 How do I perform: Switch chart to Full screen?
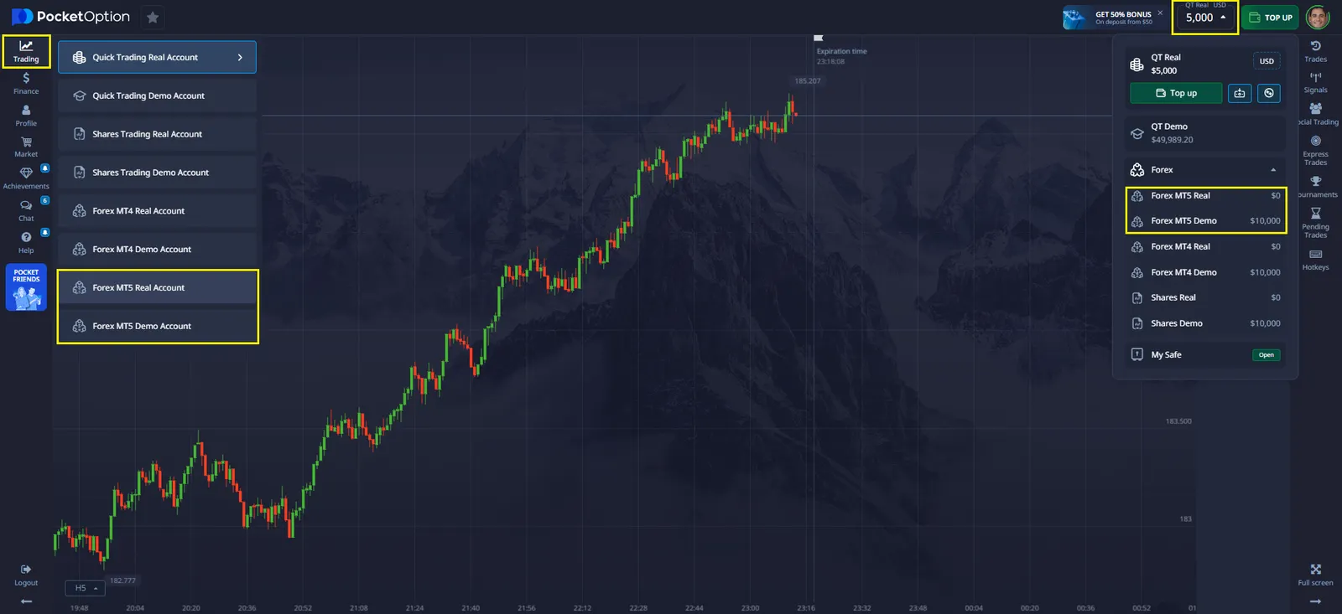point(1315,574)
